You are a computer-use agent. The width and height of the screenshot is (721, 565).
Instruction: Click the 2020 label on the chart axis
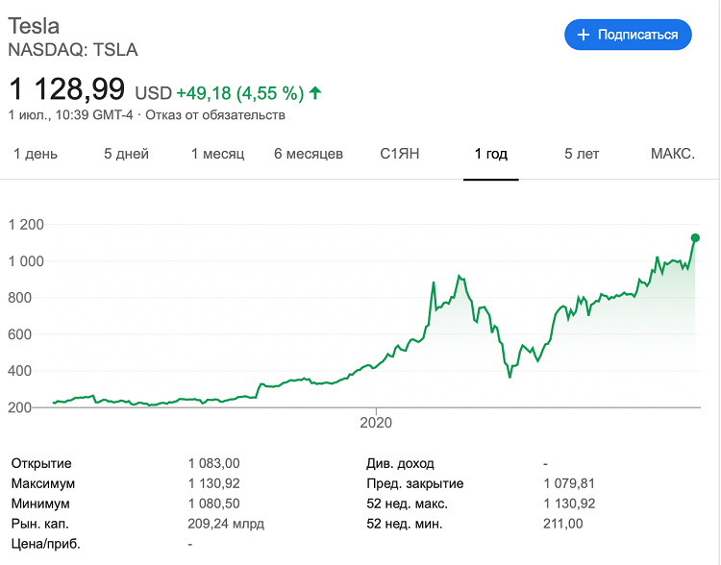(x=376, y=423)
